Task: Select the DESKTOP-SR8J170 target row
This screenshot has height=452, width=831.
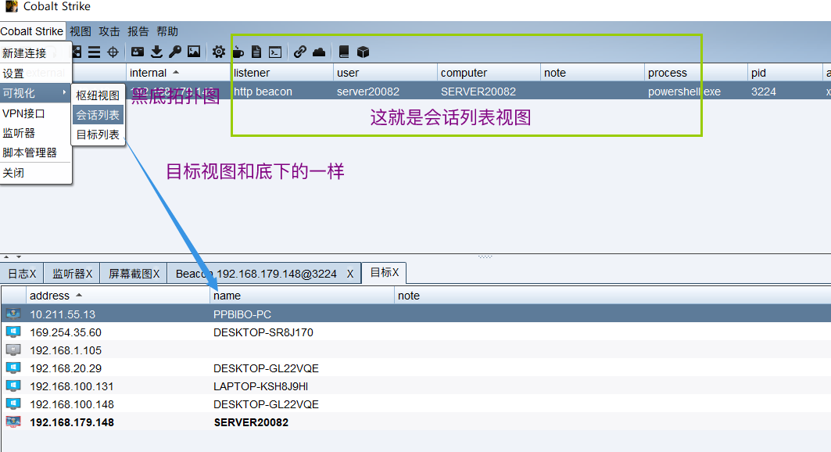Action: [416, 332]
